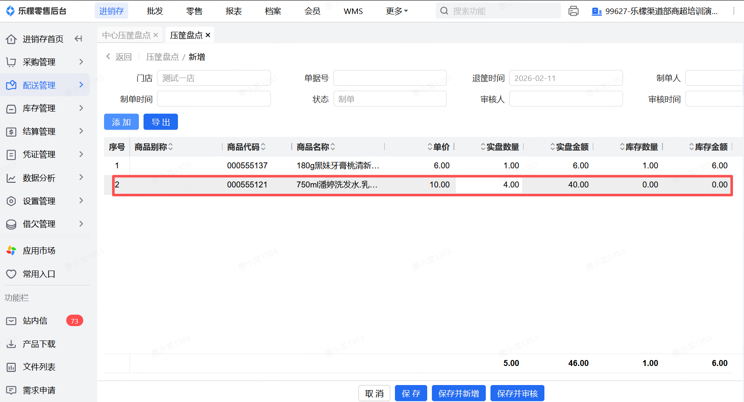Image resolution: width=744 pixels, height=402 pixels.
Task: Sort by 单价 column arrows
Action: pyautogui.click(x=430, y=147)
